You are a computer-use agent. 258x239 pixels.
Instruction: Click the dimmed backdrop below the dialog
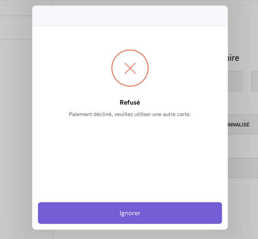[x=130, y=234]
